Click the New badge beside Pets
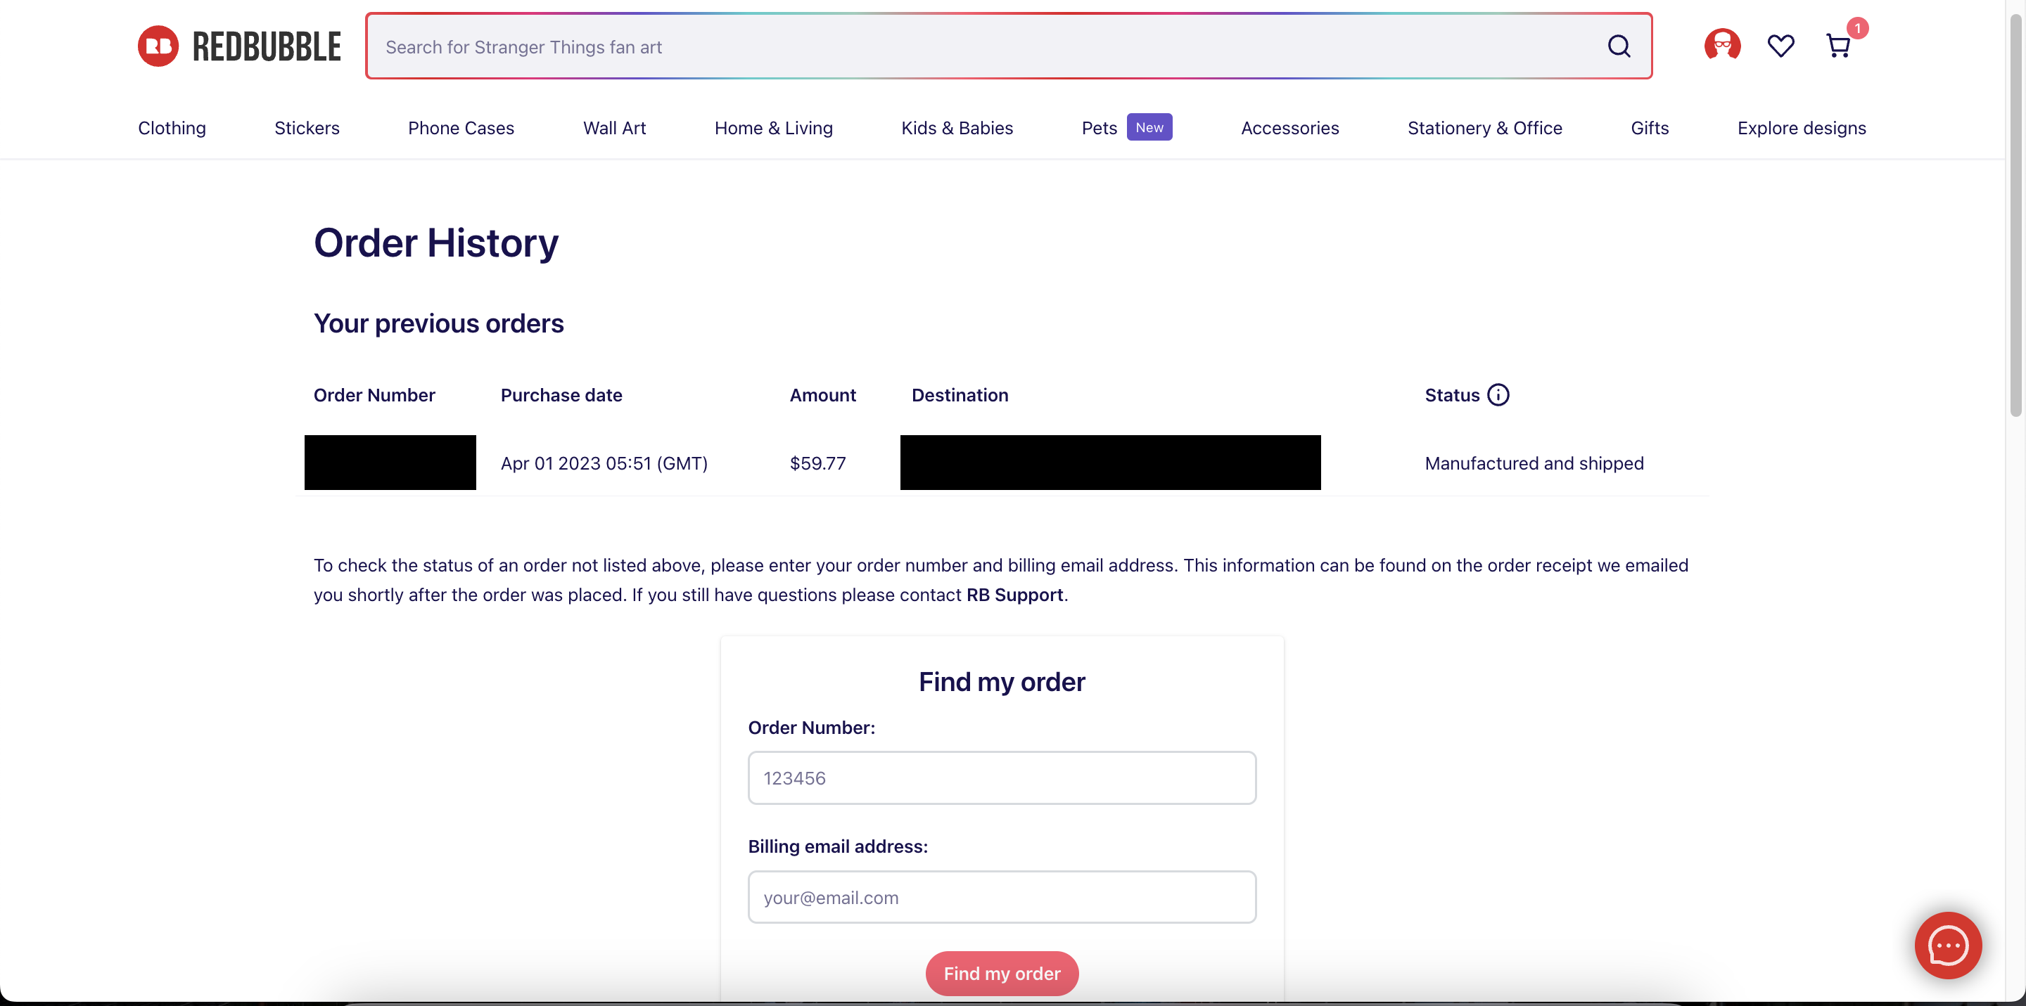Image resolution: width=2026 pixels, height=1006 pixels. tap(1149, 127)
